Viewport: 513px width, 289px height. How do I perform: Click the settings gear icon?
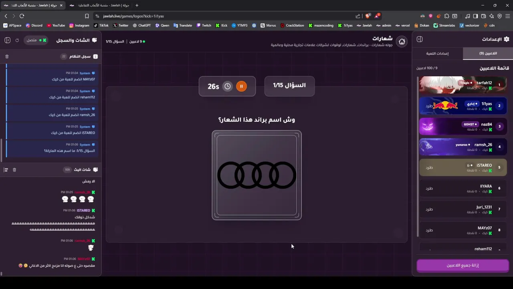[x=507, y=39]
